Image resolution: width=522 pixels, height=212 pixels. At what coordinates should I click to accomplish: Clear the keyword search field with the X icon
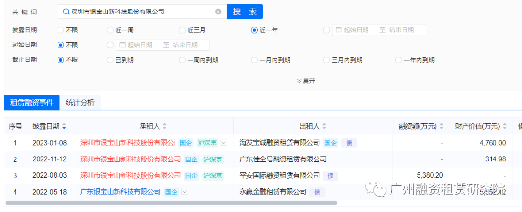[x=218, y=12]
